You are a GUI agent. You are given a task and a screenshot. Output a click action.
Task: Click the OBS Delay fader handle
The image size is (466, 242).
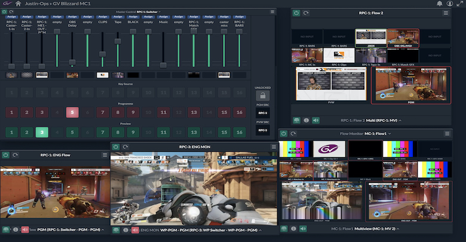[72, 62]
